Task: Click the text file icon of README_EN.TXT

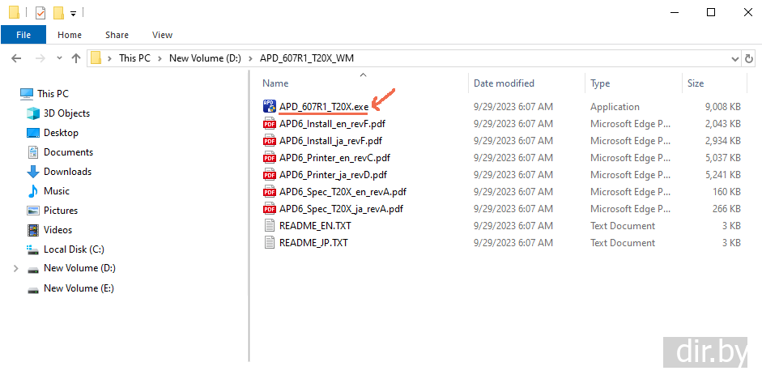Action: 269,226
